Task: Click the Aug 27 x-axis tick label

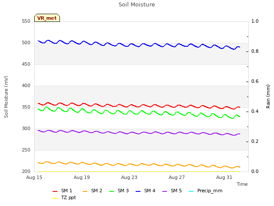Action: 177,177
